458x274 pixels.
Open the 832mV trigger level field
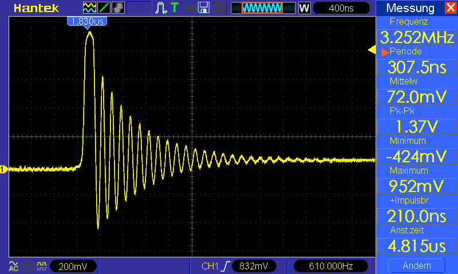(x=254, y=266)
